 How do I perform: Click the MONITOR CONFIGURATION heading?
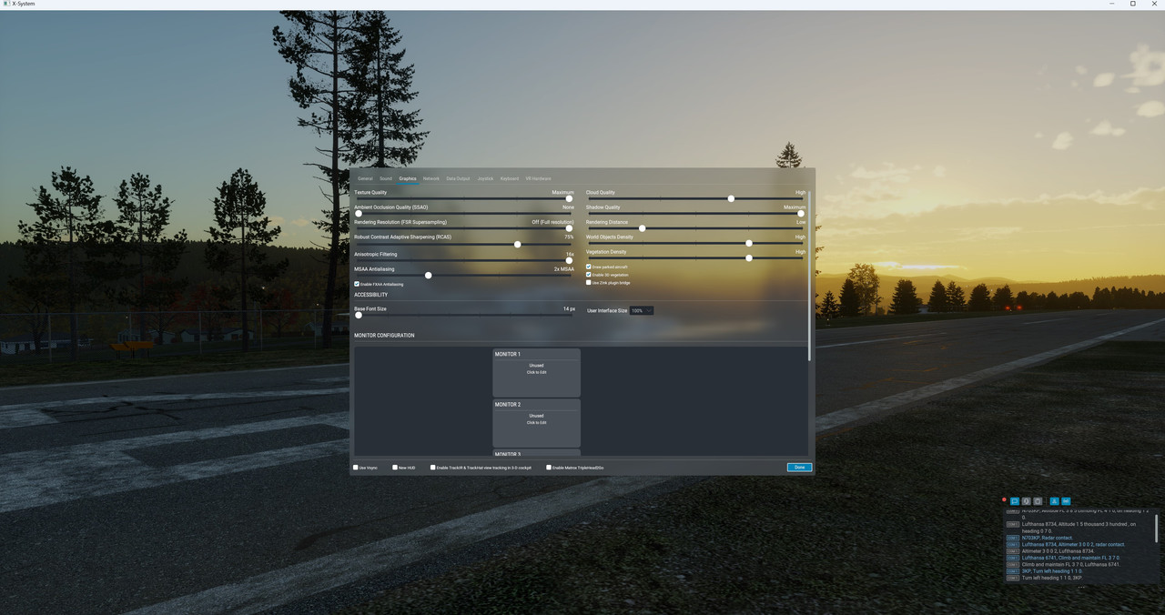pos(384,336)
